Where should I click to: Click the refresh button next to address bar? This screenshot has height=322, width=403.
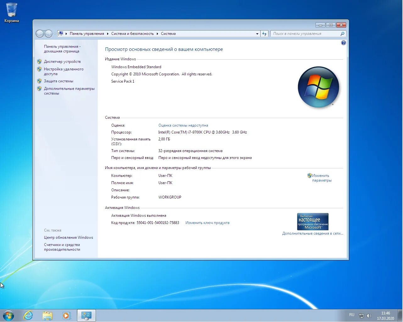(x=264, y=34)
